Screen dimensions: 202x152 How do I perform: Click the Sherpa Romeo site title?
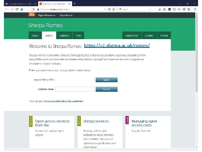point(45,25)
